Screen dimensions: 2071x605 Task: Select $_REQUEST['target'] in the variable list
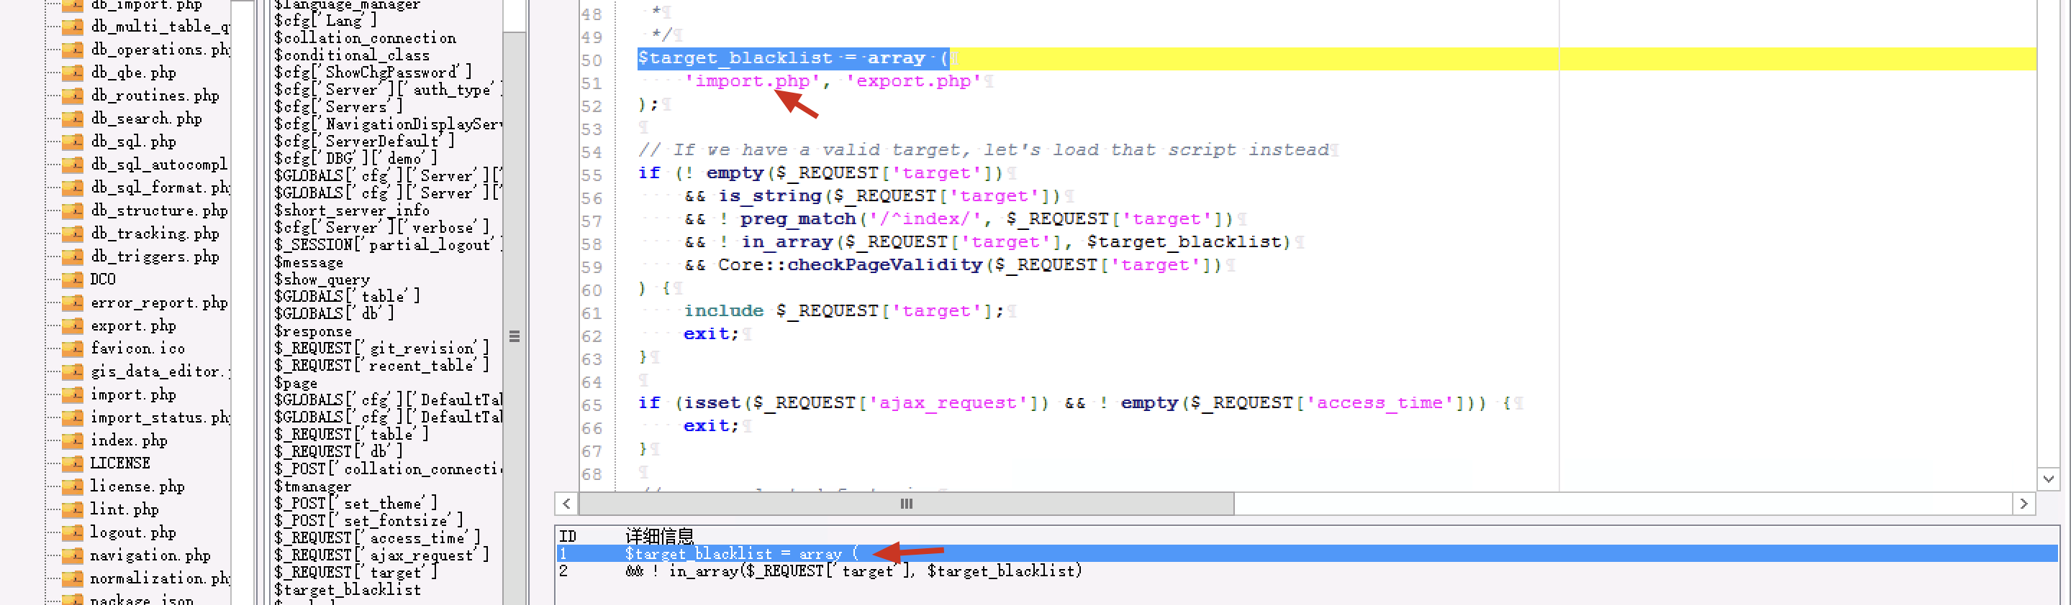click(x=355, y=573)
